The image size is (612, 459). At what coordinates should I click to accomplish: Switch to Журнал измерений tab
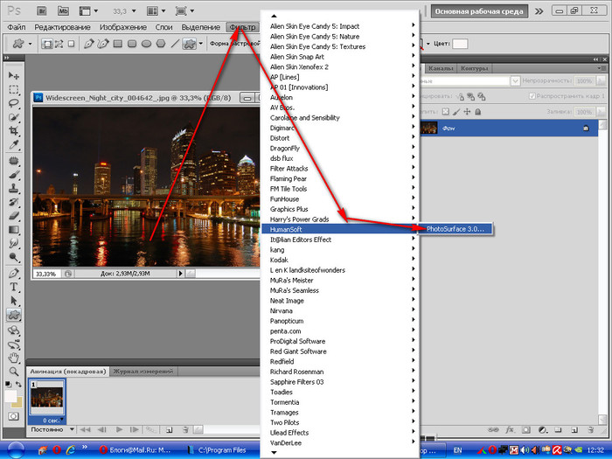point(143,372)
